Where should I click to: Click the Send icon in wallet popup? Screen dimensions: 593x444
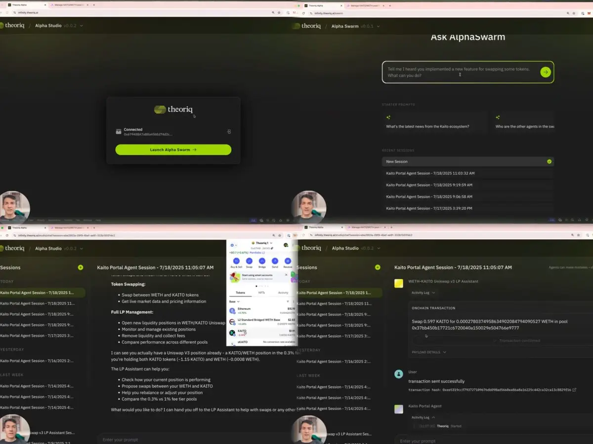coord(275,261)
